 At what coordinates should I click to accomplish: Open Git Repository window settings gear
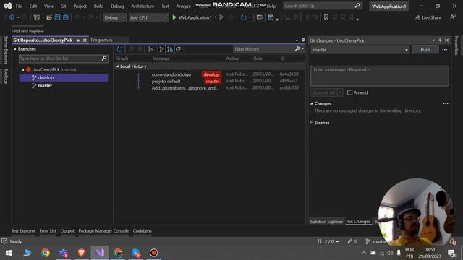(303, 40)
